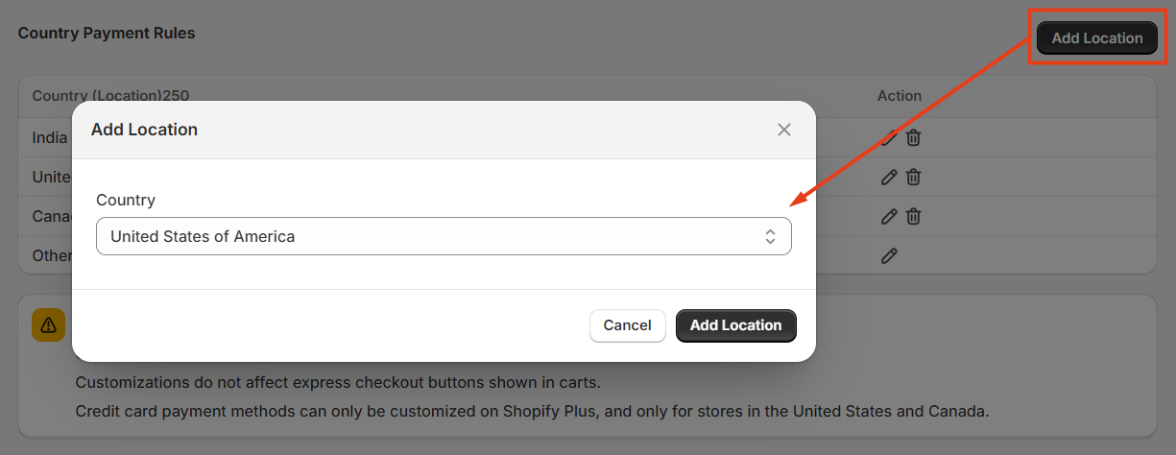This screenshot has height=455, width=1176.
Task: Select the Other row in the table
Action: click(52, 255)
